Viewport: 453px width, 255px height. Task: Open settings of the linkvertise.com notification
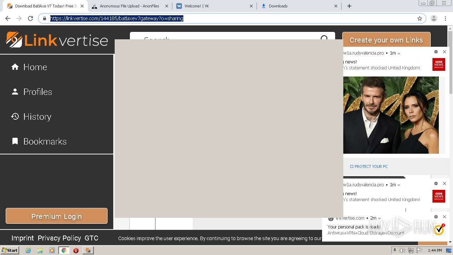(x=436, y=217)
